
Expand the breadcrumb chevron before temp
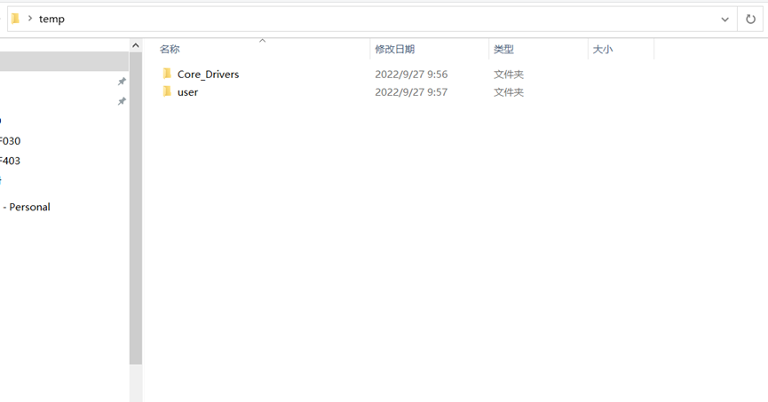point(29,19)
